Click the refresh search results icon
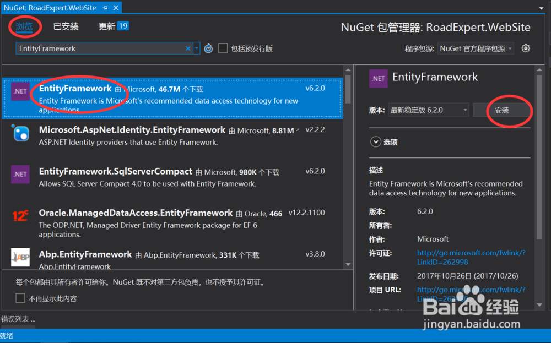551x343 pixels. pyautogui.click(x=208, y=48)
